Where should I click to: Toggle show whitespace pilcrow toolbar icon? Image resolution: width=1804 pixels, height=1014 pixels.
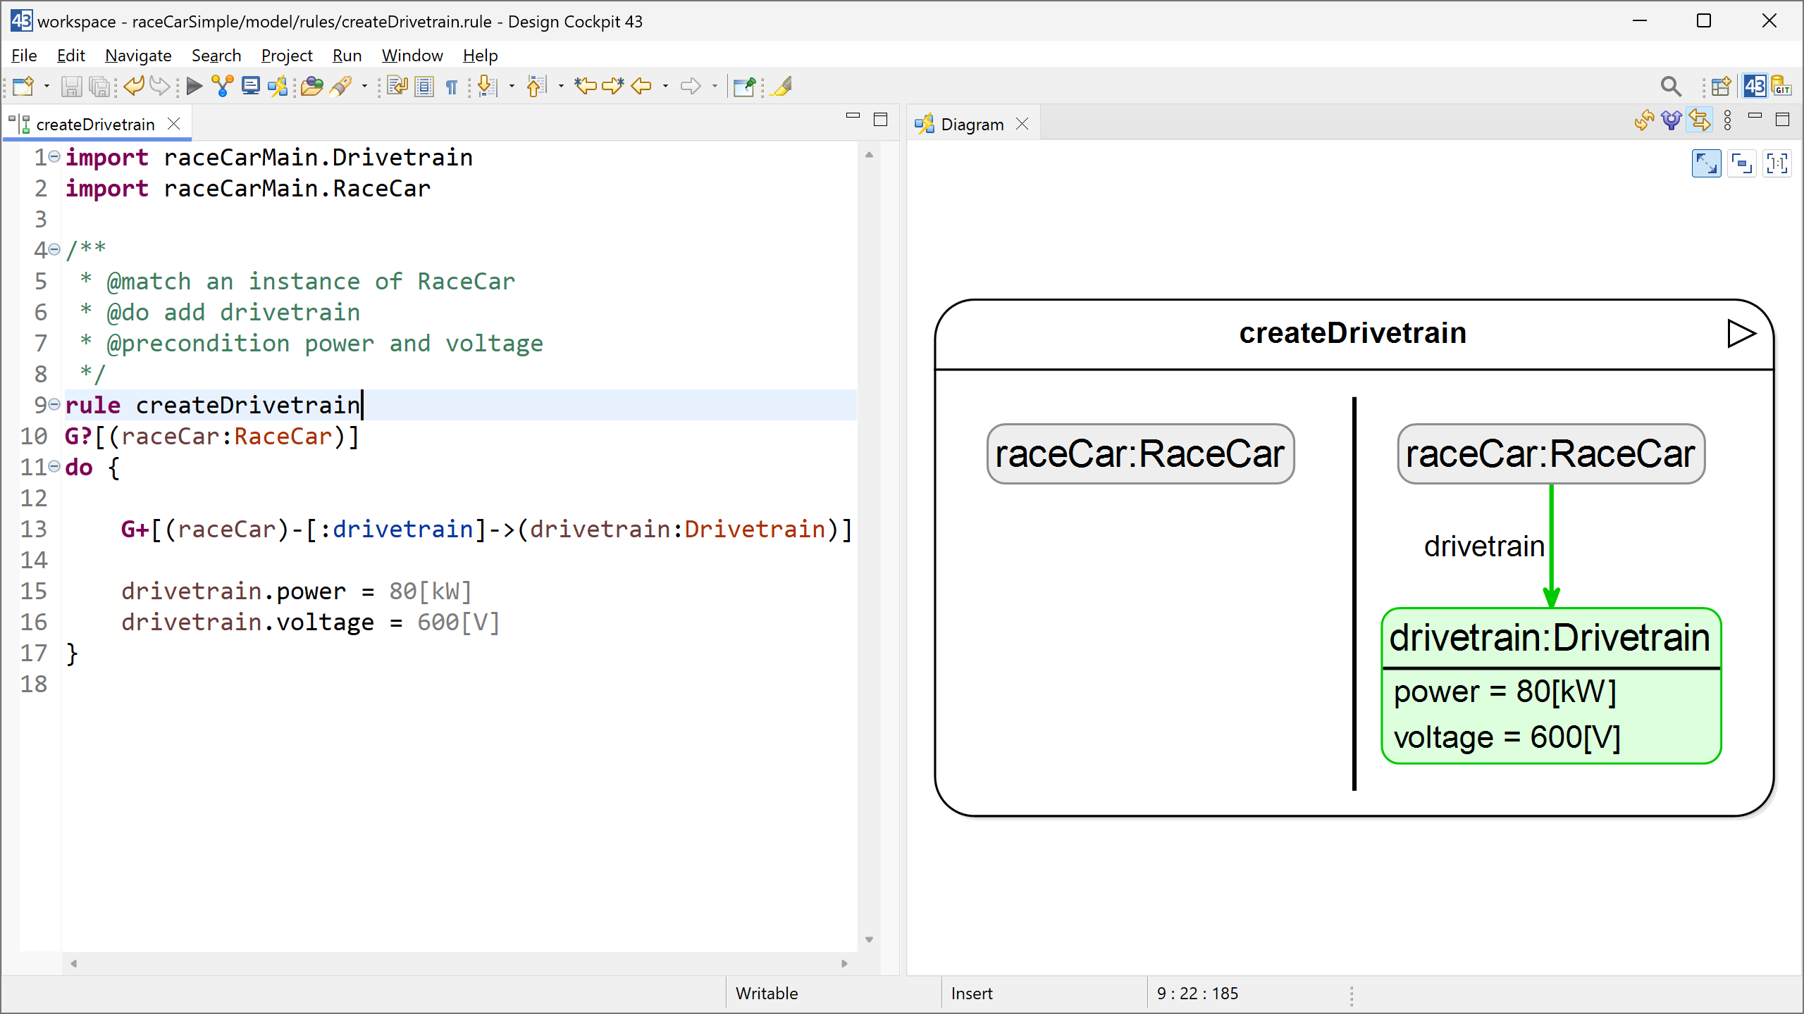coord(452,86)
